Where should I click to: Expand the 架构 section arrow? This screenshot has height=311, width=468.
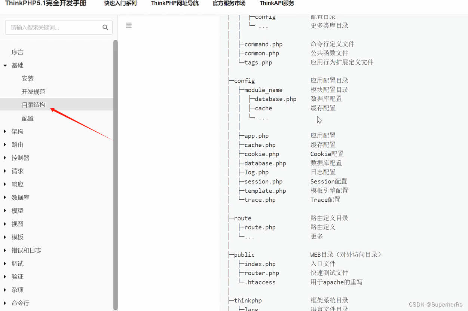[5, 131]
